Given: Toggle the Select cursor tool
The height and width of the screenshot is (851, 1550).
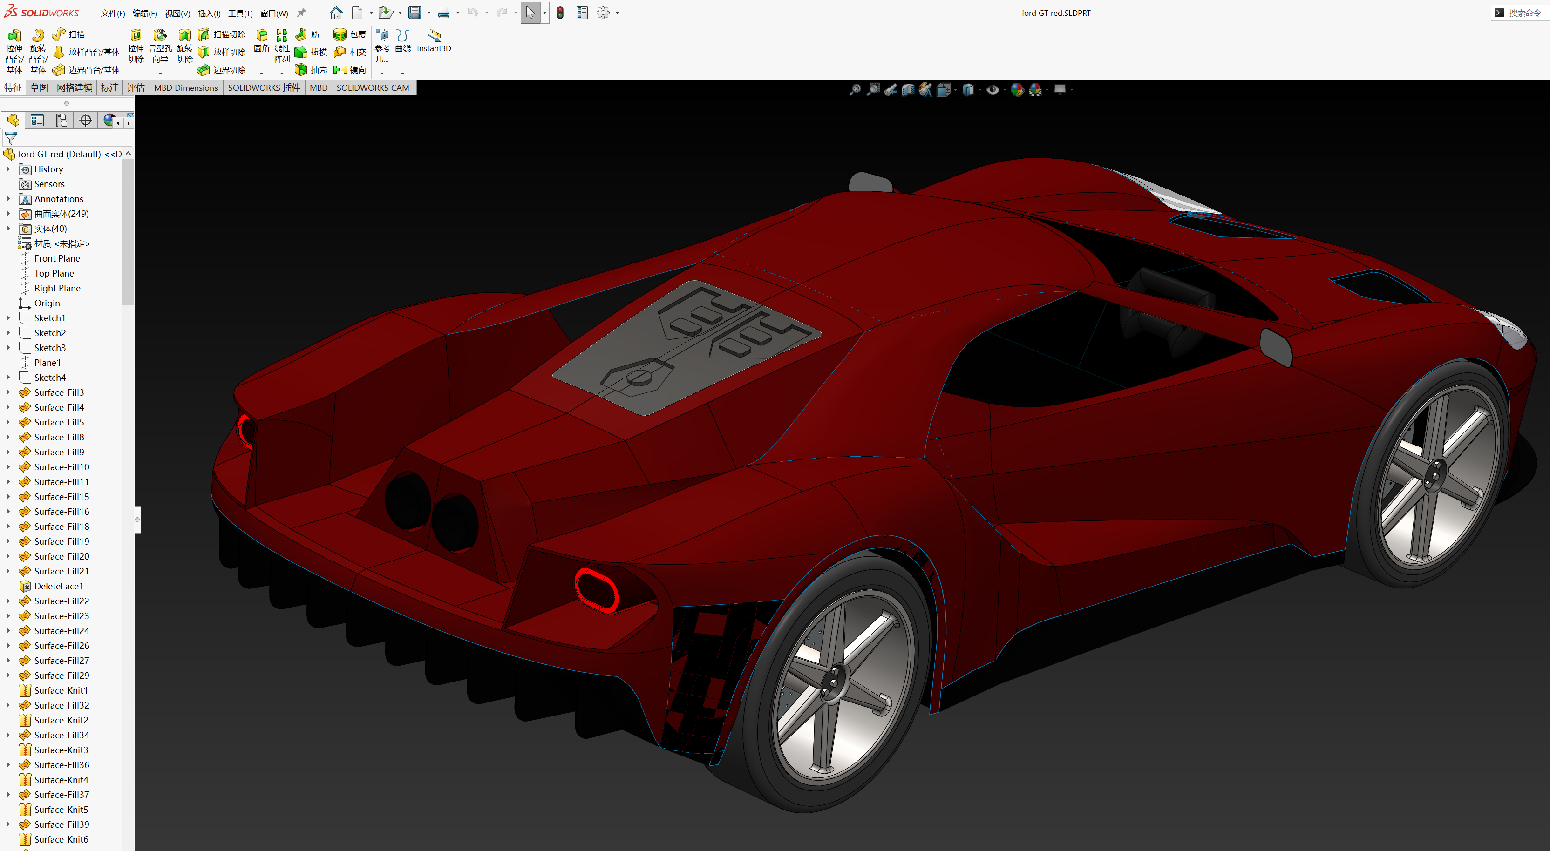Looking at the screenshot, I should tap(530, 13).
